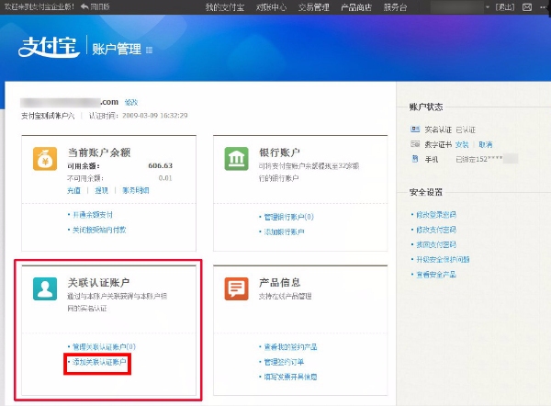Open the menu icon beside 账户管理

click(149, 51)
